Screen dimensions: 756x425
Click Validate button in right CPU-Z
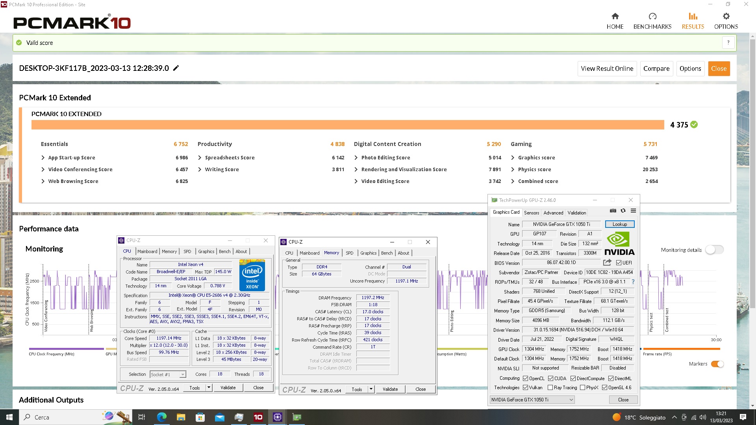[390, 389]
